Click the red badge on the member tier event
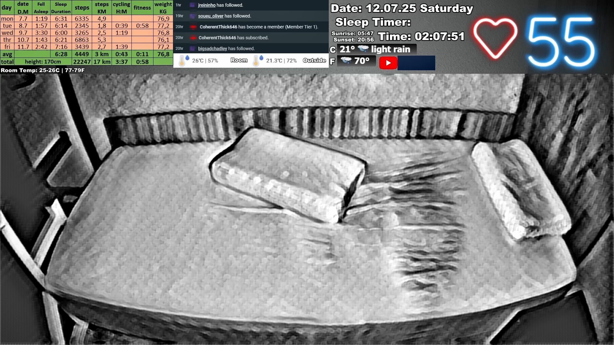614x345 pixels. pos(193,27)
